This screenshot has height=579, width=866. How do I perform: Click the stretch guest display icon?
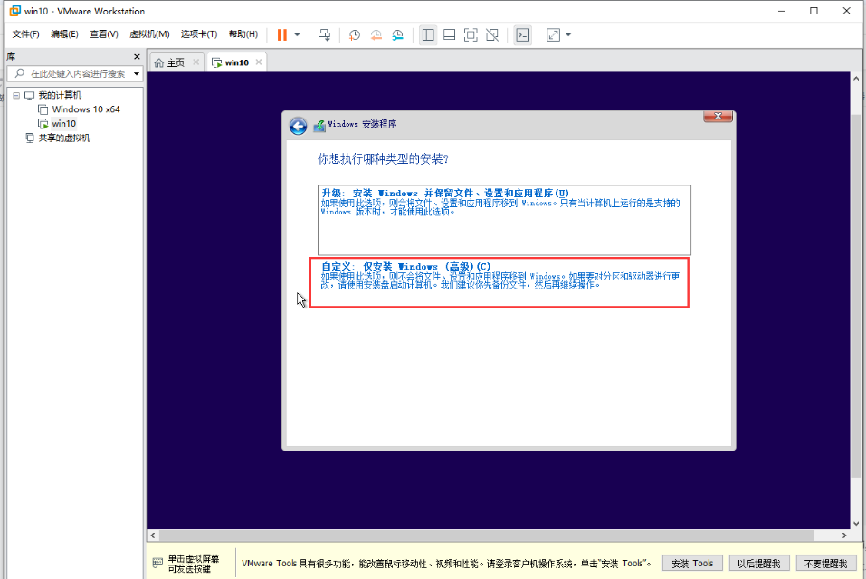pyautogui.click(x=554, y=34)
